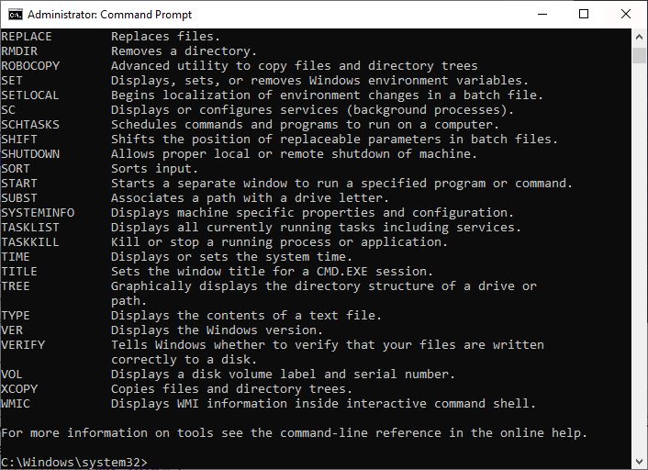Click the VERIFY command name

click(23, 345)
